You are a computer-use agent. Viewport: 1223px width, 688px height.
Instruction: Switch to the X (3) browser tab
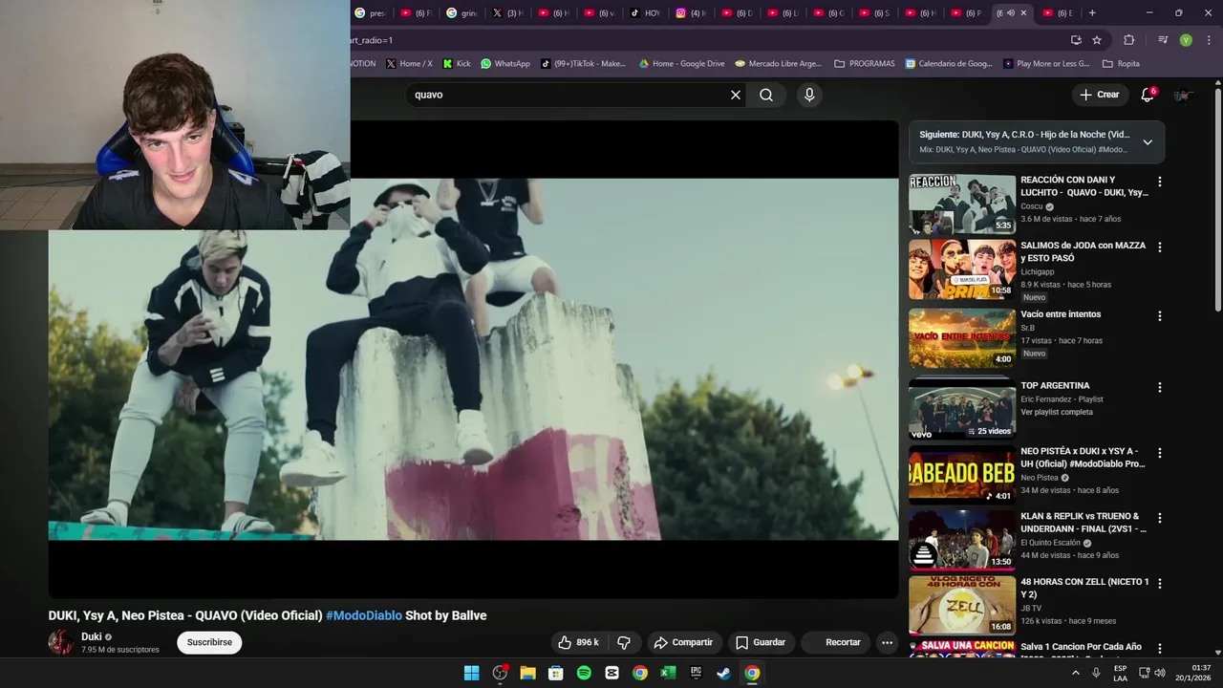507,12
